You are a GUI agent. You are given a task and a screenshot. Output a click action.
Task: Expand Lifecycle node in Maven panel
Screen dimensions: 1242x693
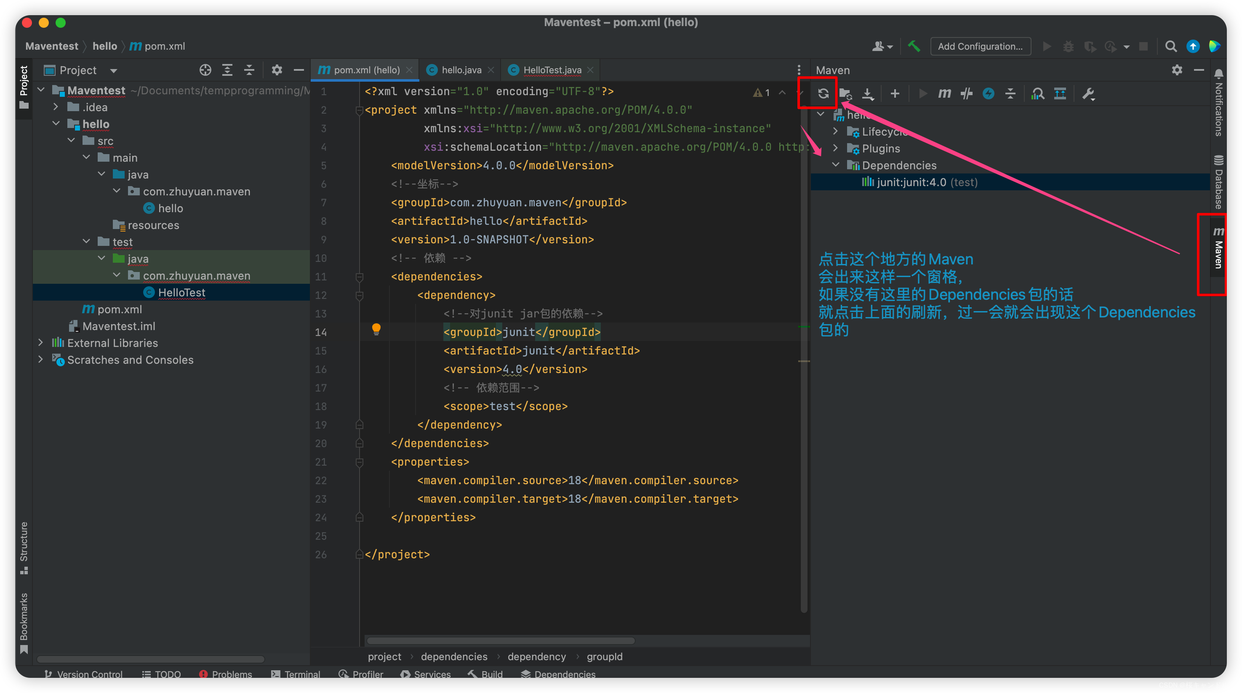(x=836, y=131)
